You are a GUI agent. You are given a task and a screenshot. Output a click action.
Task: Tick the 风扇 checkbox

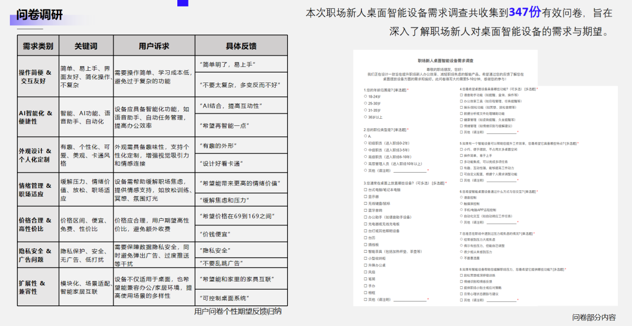click(365, 272)
